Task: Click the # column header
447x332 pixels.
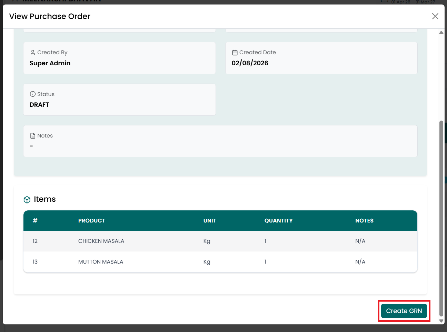Action: tap(35, 221)
